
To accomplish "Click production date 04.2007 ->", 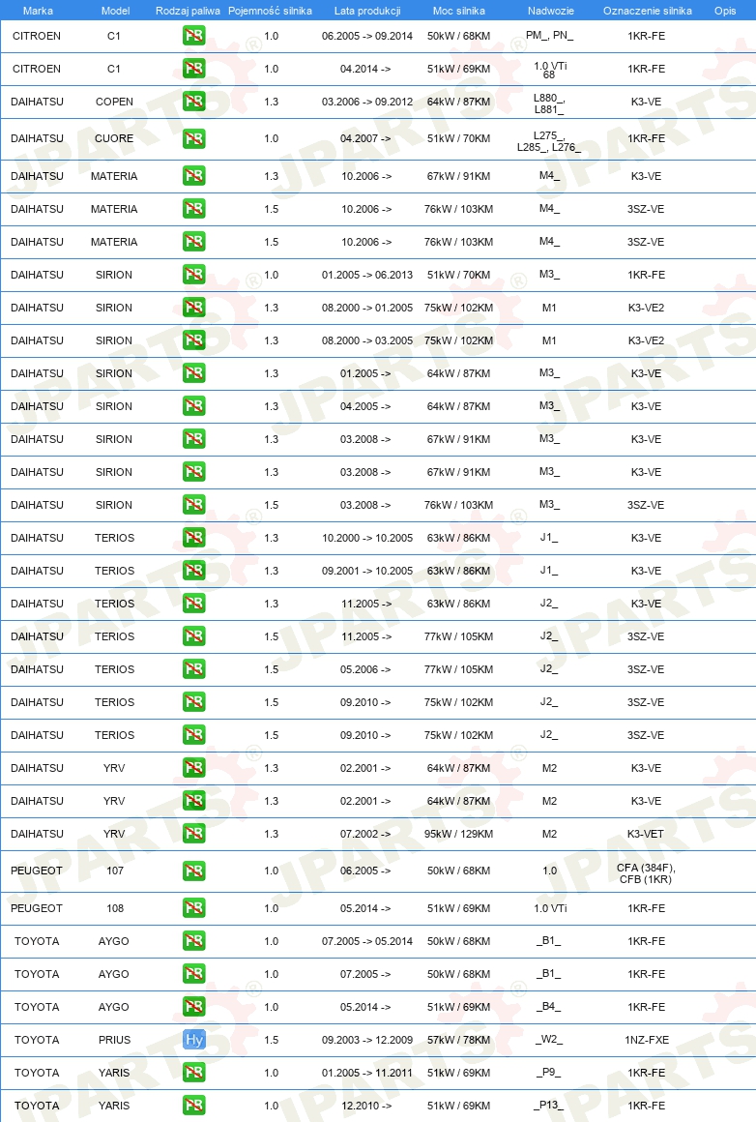I will tap(365, 139).
